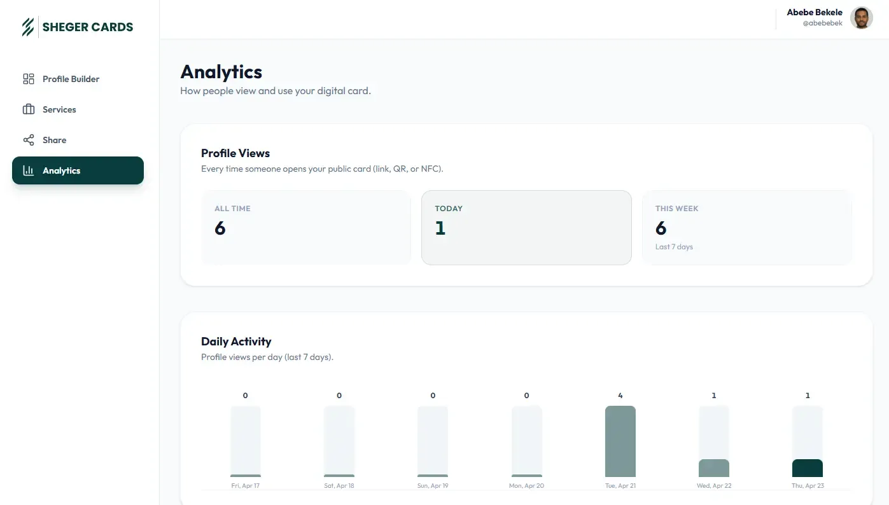This screenshot has width=889, height=505.
Task: Select the ALL TIME views card
Action: coord(306,228)
